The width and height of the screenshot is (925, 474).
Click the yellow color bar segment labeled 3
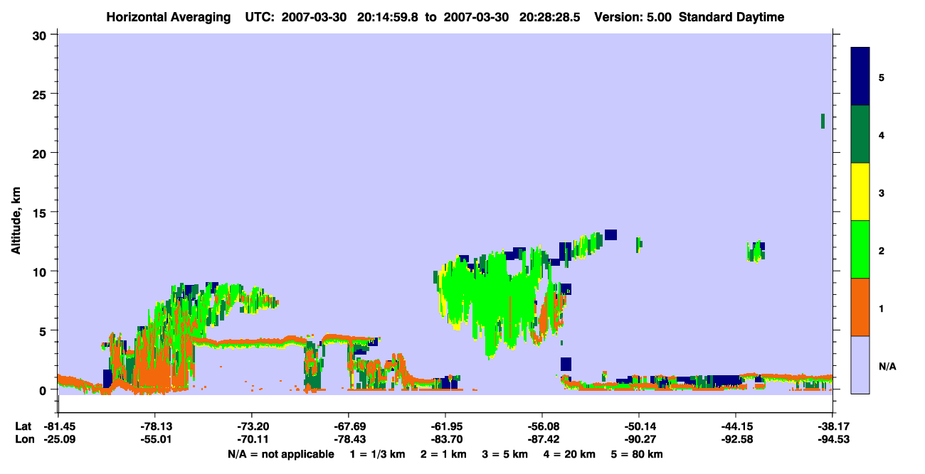(860, 192)
